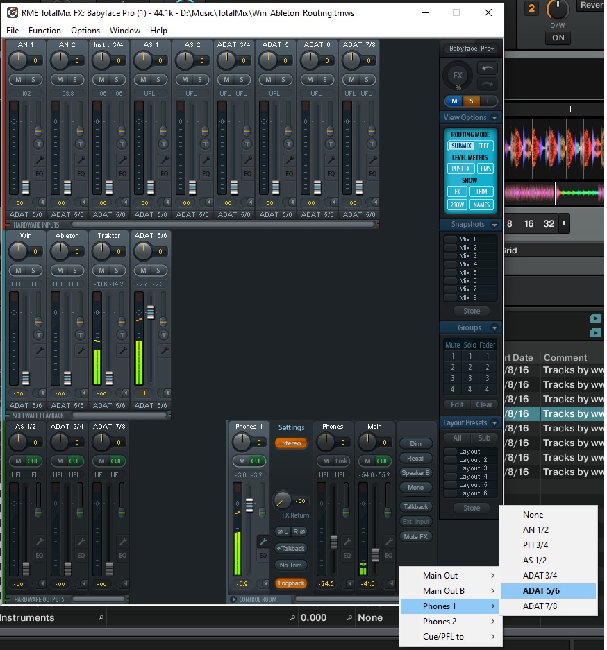Toggle CUE on AS 1/2 hardware output
This screenshot has width=607, height=650.
click(x=33, y=461)
